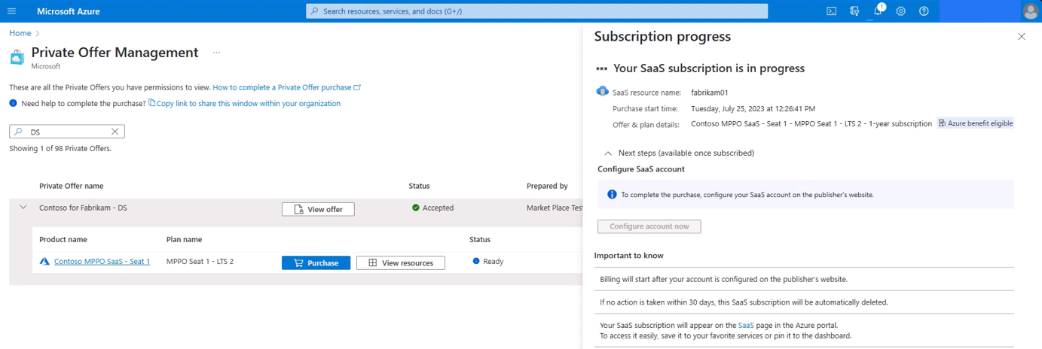Click the Showing 1 of 98 Private Offers text
This screenshot has height=349, width=1042.
point(60,149)
